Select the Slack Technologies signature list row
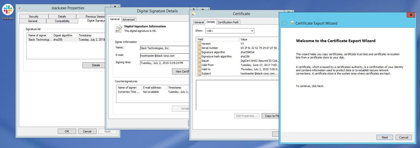This screenshot has height=148, width=420. click(66, 40)
